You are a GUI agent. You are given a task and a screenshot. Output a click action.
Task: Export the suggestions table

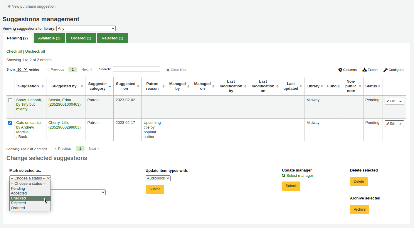tap(370, 70)
